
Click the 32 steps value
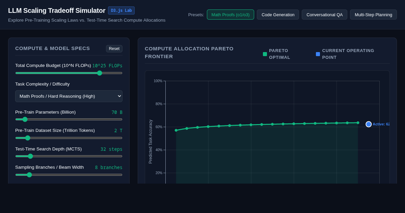click(x=111, y=149)
